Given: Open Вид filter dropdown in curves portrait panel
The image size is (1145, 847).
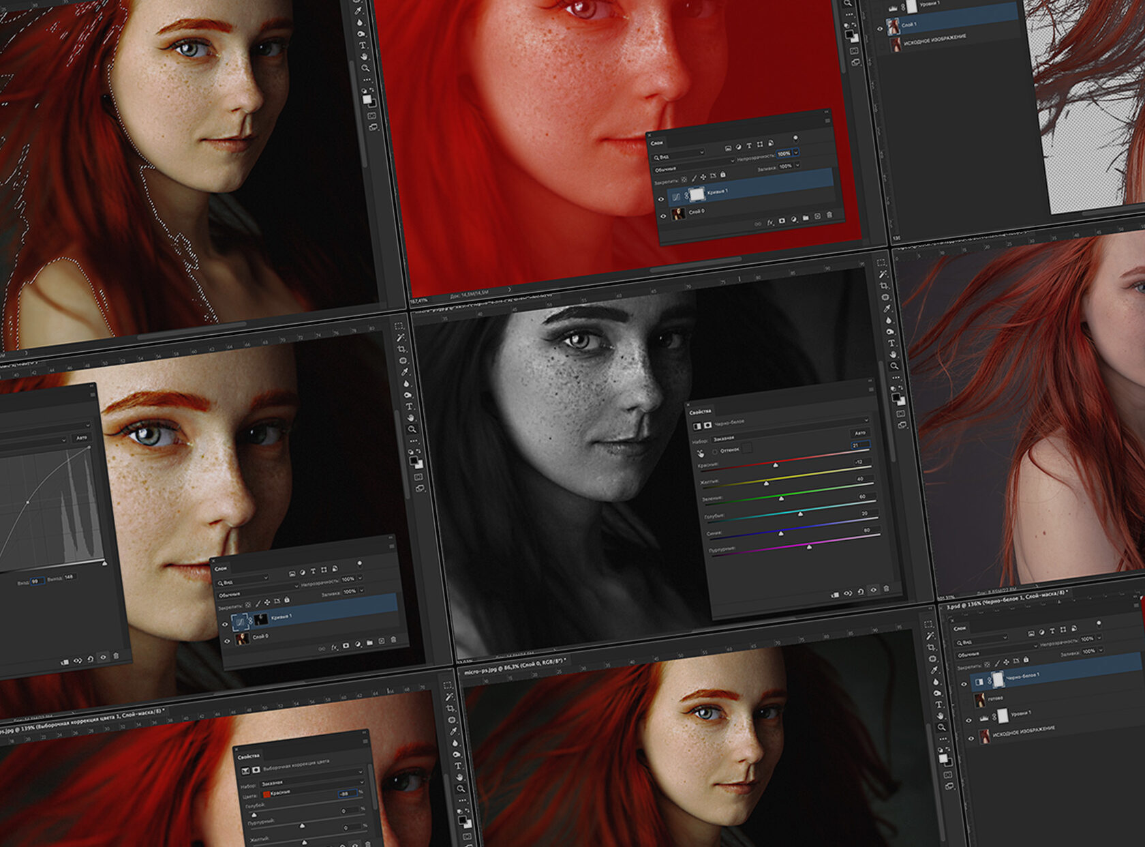Looking at the screenshot, I should (242, 581).
